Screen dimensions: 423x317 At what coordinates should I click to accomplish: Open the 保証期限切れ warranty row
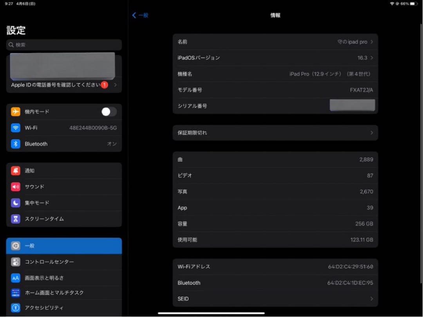click(x=274, y=133)
